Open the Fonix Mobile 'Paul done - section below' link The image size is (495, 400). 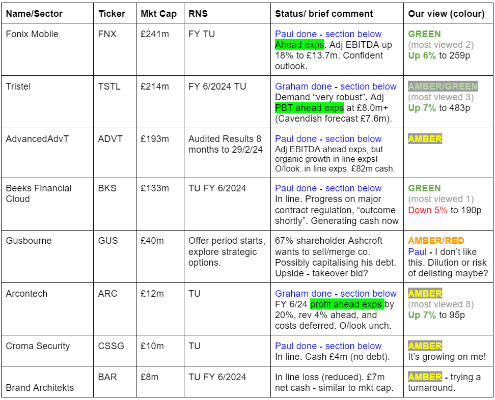pos(328,34)
